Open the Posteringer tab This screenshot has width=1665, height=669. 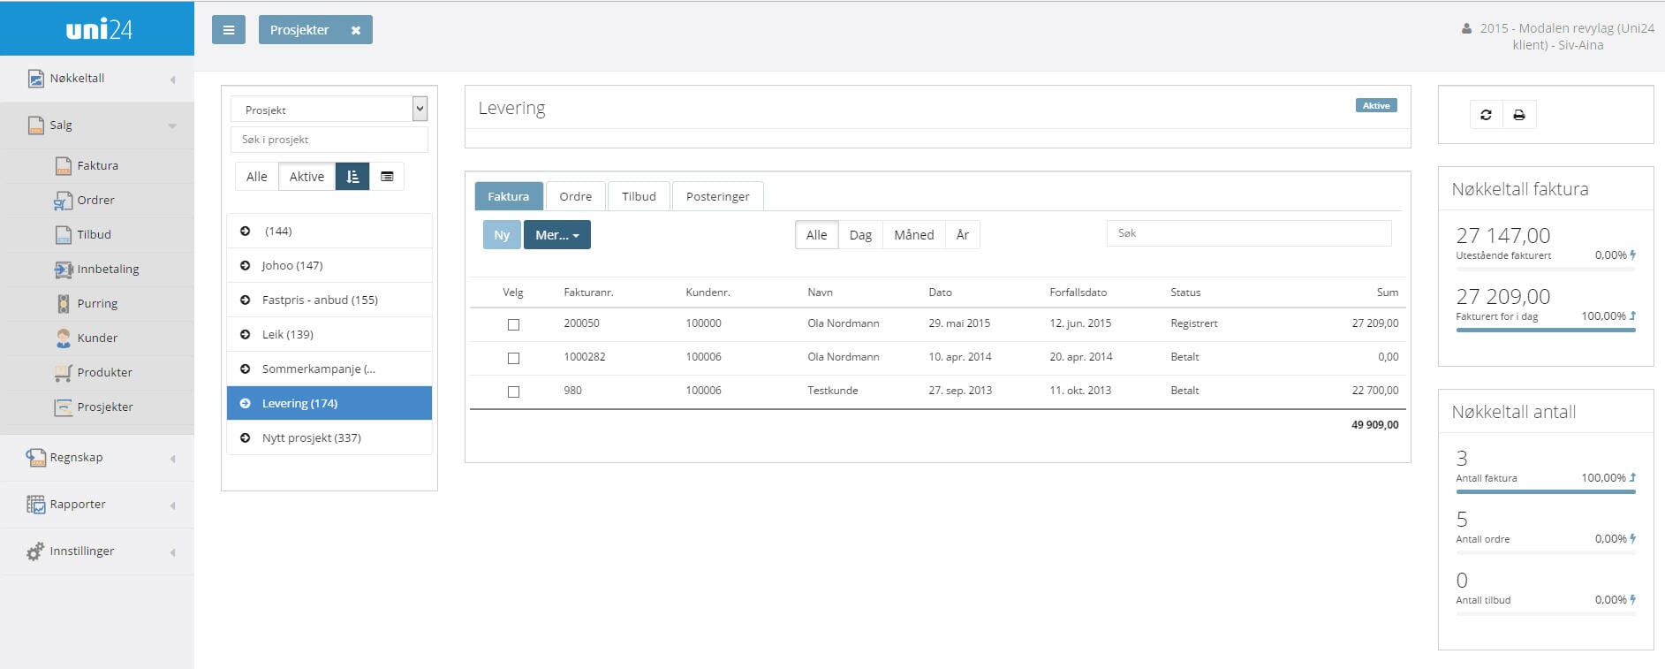click(x=717, y=196)
